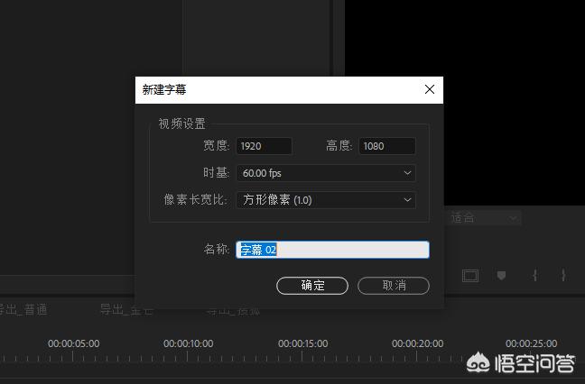Click the mark out brace icon
Viewport: 585px width, 384px height.
563,276
